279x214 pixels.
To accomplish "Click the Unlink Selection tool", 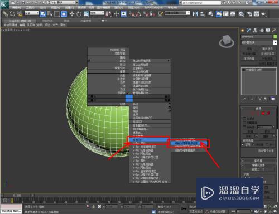I will pyautogui.click(x=12, y=14).
